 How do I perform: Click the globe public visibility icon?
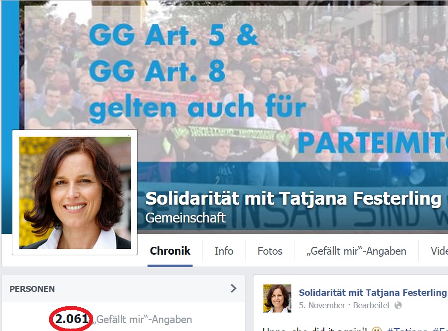tap(398, 306)
